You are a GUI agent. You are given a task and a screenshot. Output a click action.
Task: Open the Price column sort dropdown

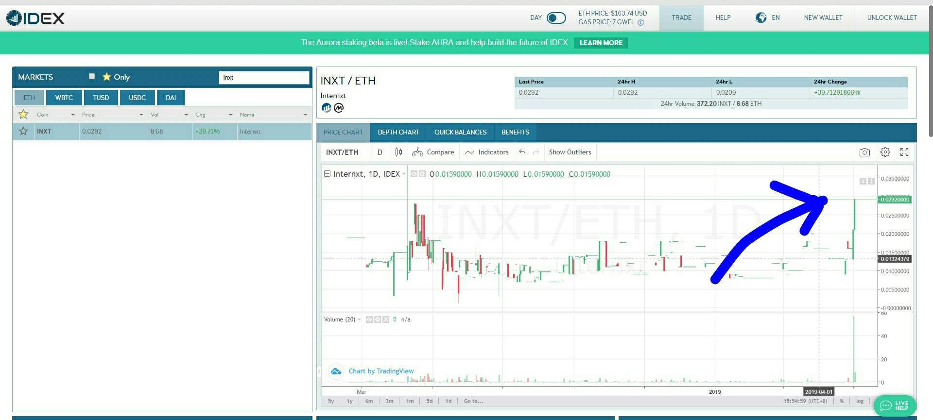[x=141, y=115]
